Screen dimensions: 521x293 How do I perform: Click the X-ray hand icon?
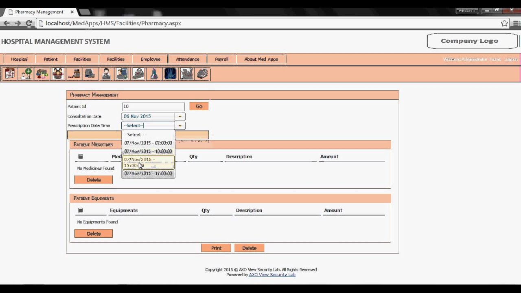(170, 74)
